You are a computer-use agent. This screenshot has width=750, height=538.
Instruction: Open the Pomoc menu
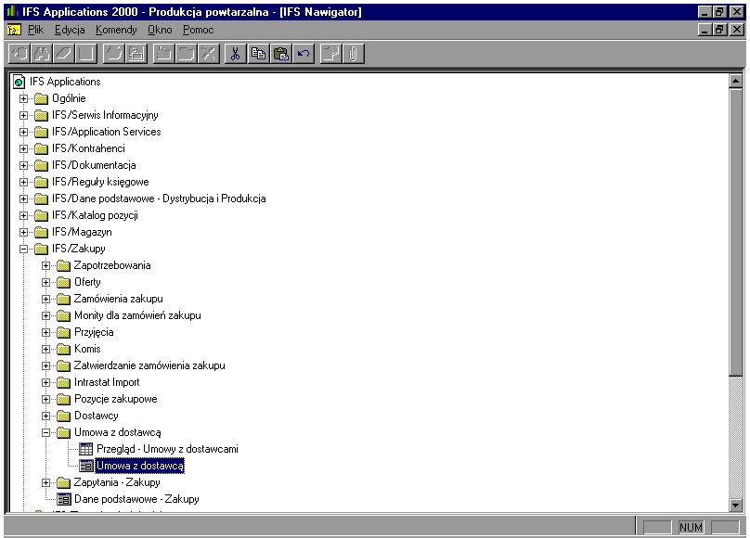(198, 30)
